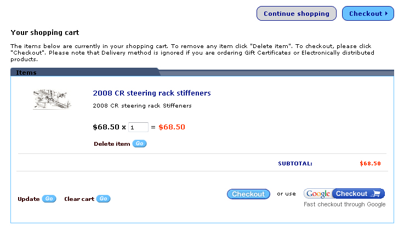The height and width of the screenshot is (226, 404).
Task: Focus the item quantity input field
Action: coord(138,127)
